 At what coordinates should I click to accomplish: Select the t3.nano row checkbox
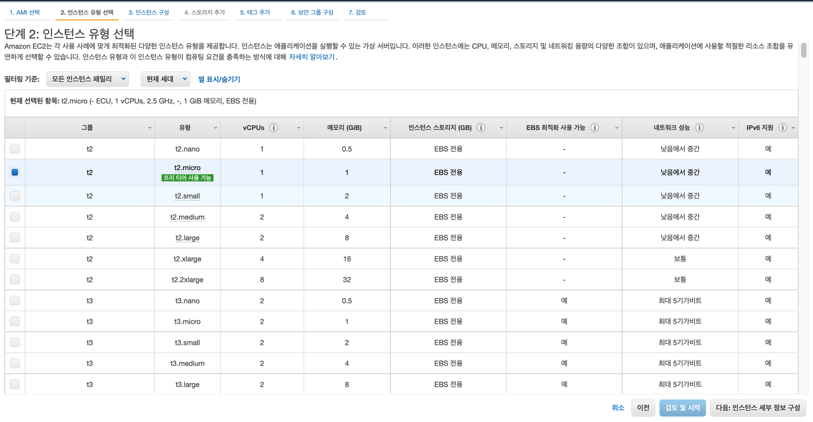coord(15,301)
